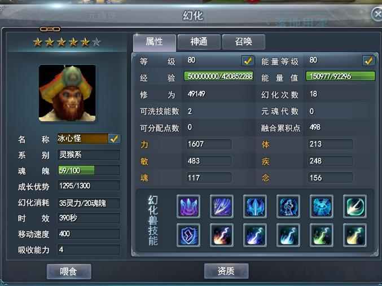Select the yellow flame skill icon
The height and width of the screenshot is (286, 382).
pyautogui.click(x=355, y=235)
